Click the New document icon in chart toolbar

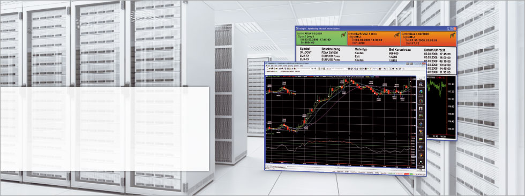pyautogui.click(x=267, y=69)
